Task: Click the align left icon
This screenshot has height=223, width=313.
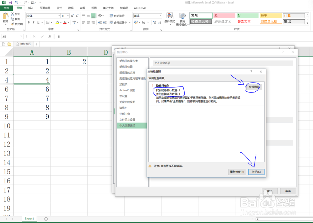Action: click(84, 22)
